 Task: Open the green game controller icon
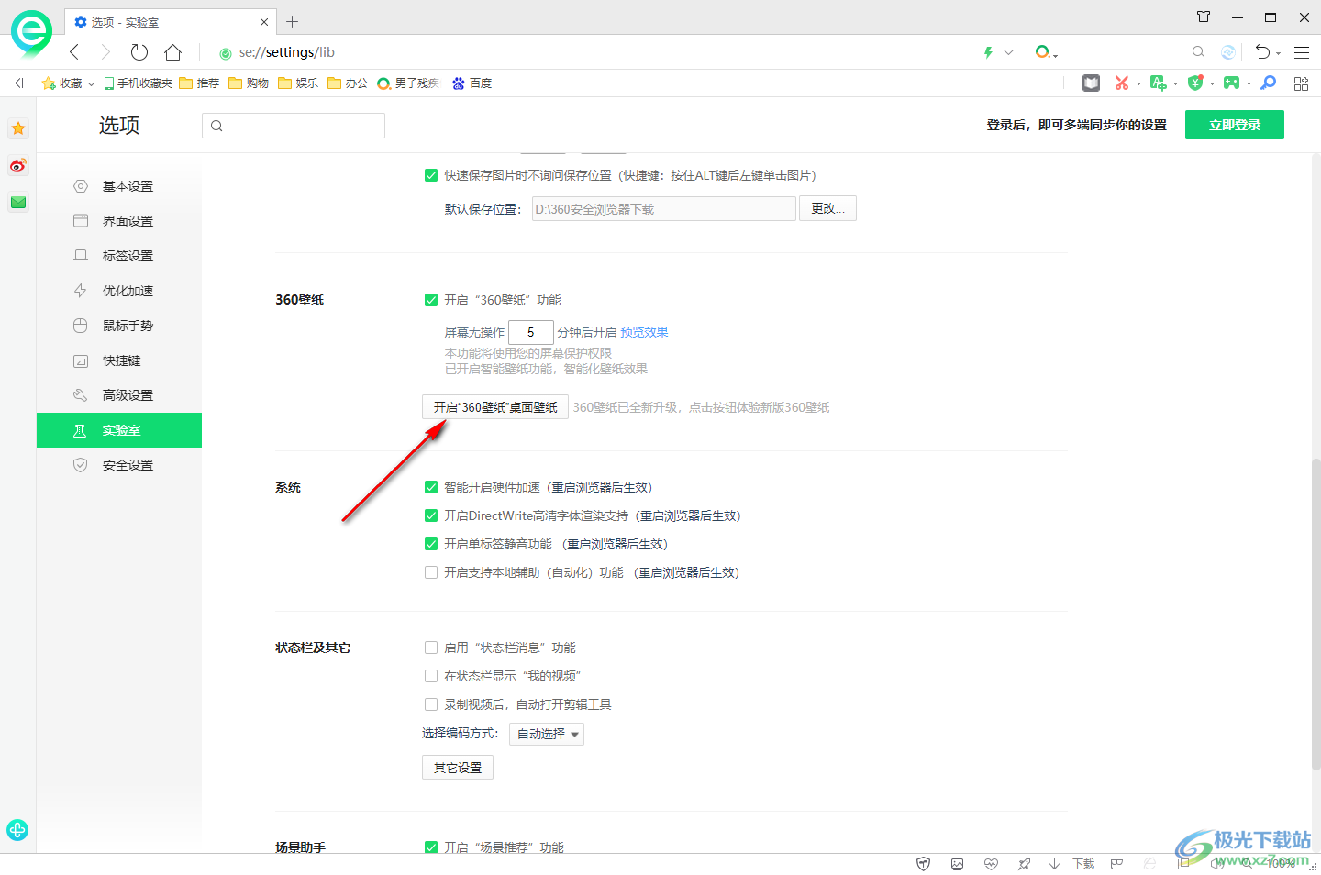click(1231, 83)
